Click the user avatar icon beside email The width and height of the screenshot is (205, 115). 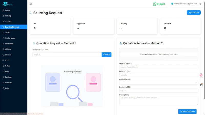(172, 4)
